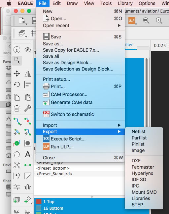
Task: Select the Info tool icon
Action: [x=17, y=50]
